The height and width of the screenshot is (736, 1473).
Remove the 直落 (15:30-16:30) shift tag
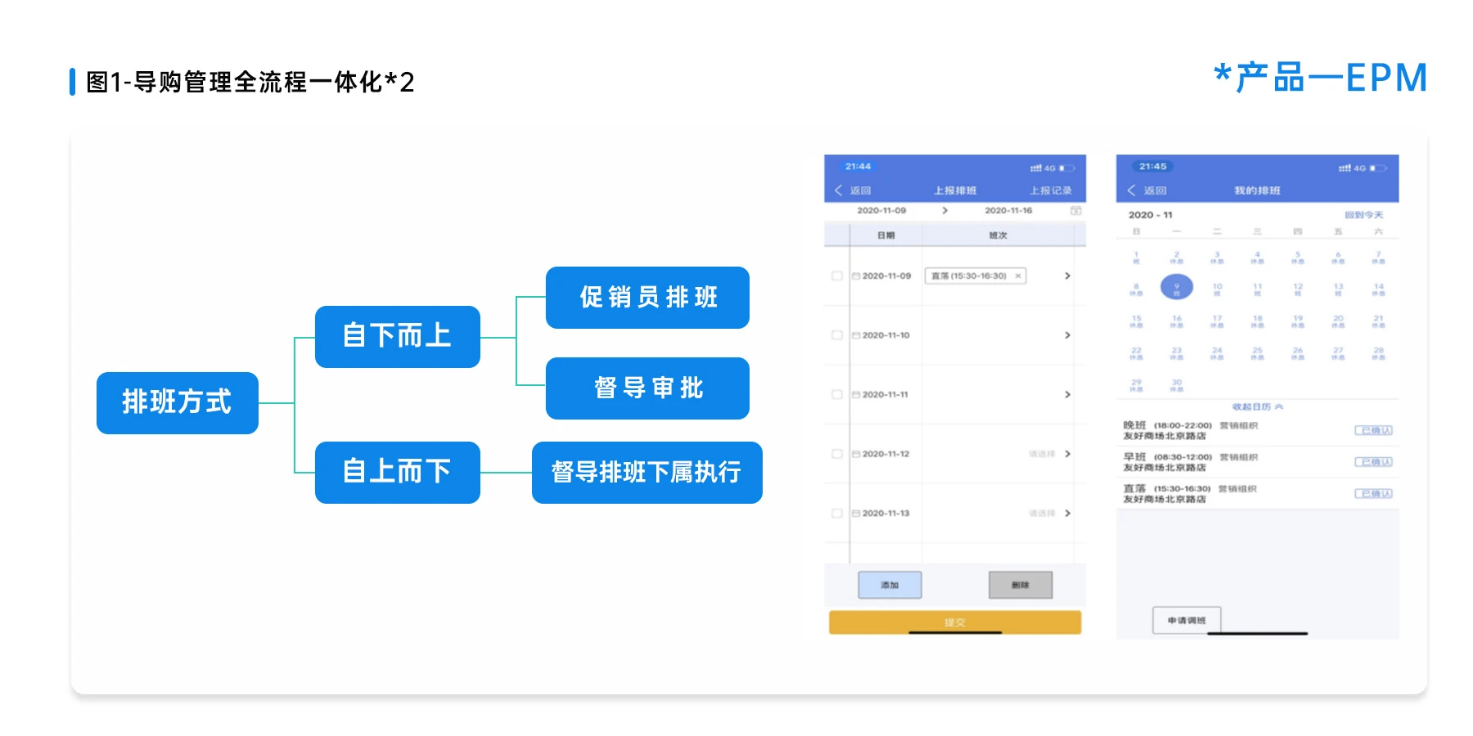(x=1018, y=276)
